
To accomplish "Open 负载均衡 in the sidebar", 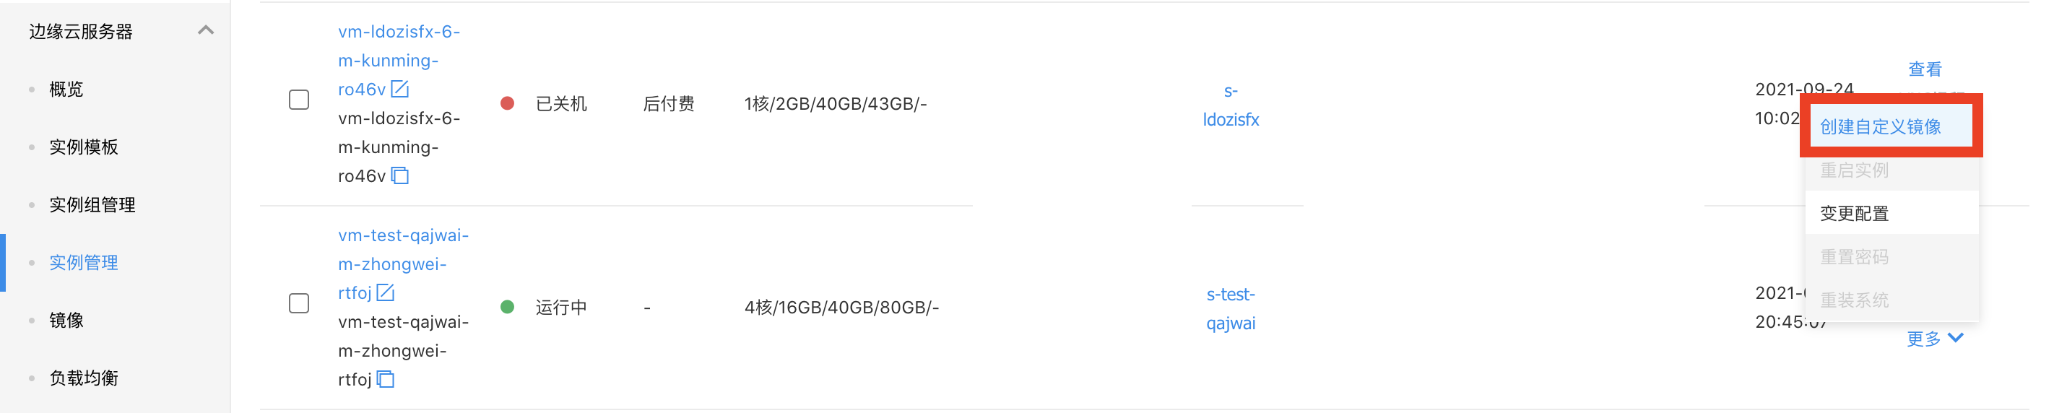I will tap(84, 378).
